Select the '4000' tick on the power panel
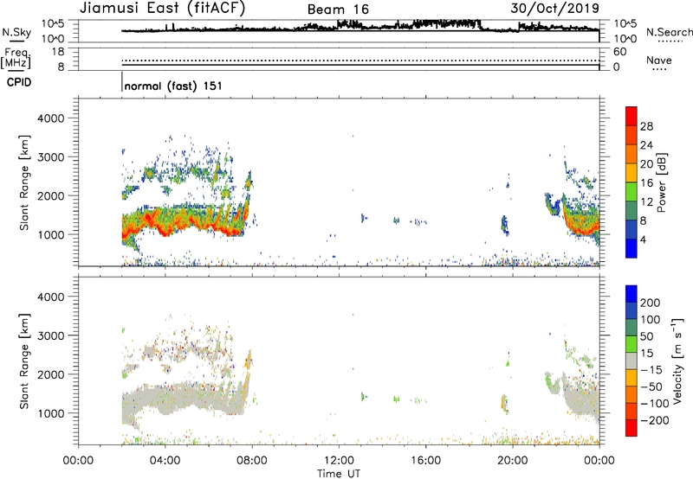The height and width of the screenshot is (479, 693). 51,118
